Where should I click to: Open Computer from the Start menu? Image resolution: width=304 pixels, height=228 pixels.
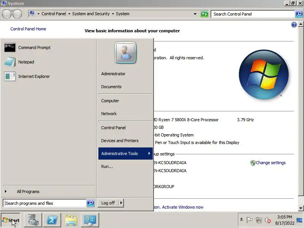click(x=125, y=101)
